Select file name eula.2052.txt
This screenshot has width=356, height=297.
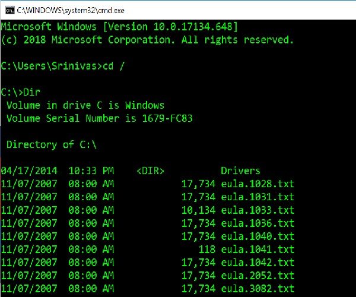click(258, 276)
